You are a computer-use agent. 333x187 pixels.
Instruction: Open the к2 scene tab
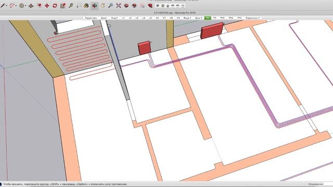pyautogui.click(x=130, y=18)
